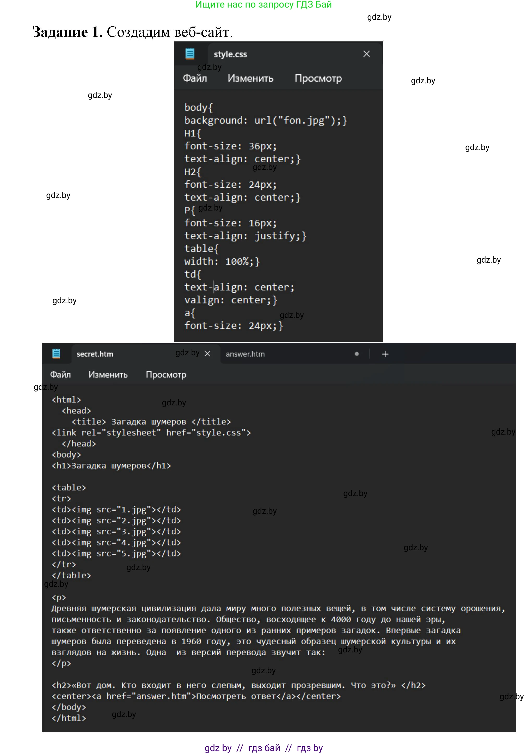Screen dimensions: 528x754
Task: Switch to the secret.htm tab
Action: point(95,354)
